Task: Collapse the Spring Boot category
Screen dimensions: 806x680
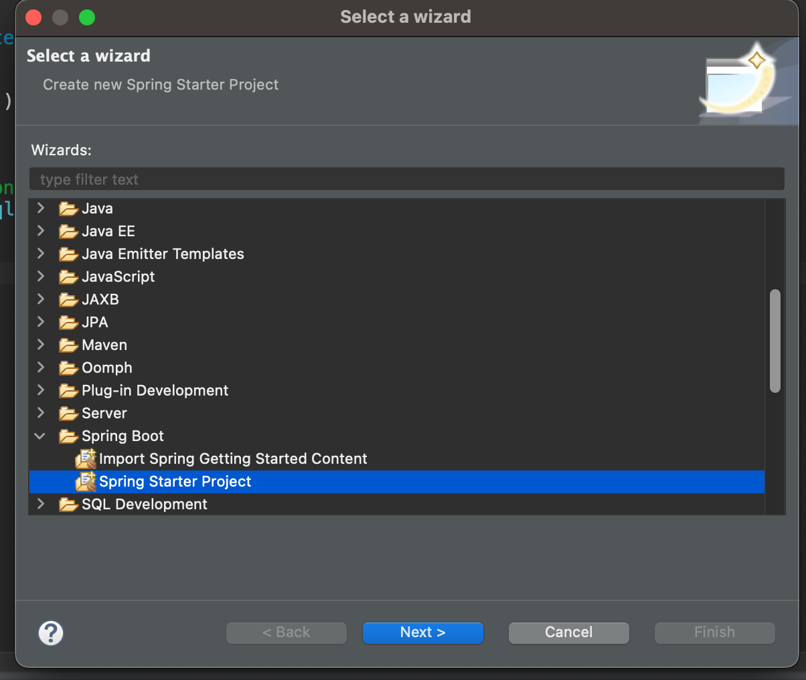Action: 40,436
